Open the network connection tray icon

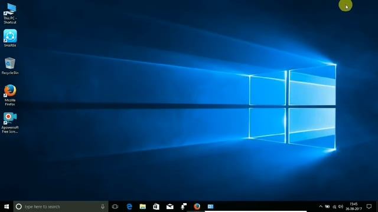tap(334, 207)
